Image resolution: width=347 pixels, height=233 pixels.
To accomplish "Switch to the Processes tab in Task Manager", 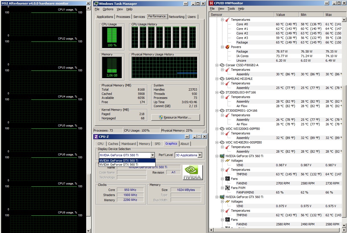I will tap(123, 17).
